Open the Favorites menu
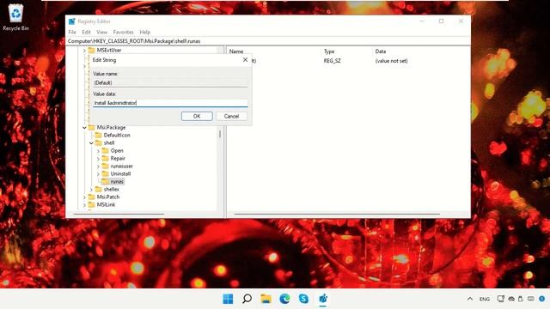Viewport: 550px width, 309px height. [123, 32]
